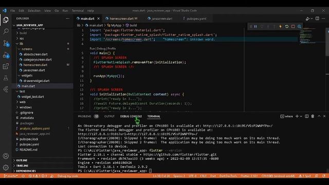This screenshot has height=185, width=329.
Task: Click Profile CodeLens above main()
Action: click(x=112, y=48)
